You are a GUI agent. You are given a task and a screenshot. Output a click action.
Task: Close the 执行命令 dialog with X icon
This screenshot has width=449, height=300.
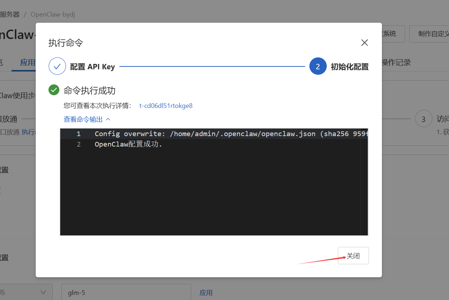point(365,43)
